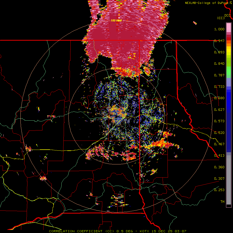The image size is (233, 233).
Task: Click the 0.360 scale value
Action: tap(219, 167)
